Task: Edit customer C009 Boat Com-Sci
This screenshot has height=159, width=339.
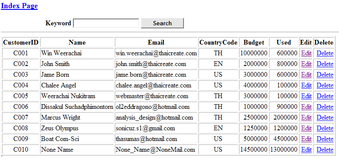Action: pos(306,139)
